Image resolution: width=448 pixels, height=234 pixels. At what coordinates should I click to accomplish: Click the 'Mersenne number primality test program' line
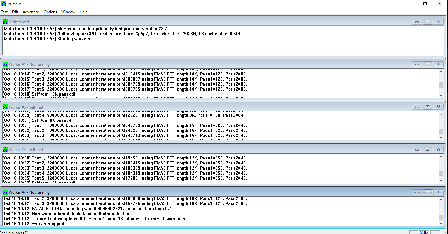point(85,29)
